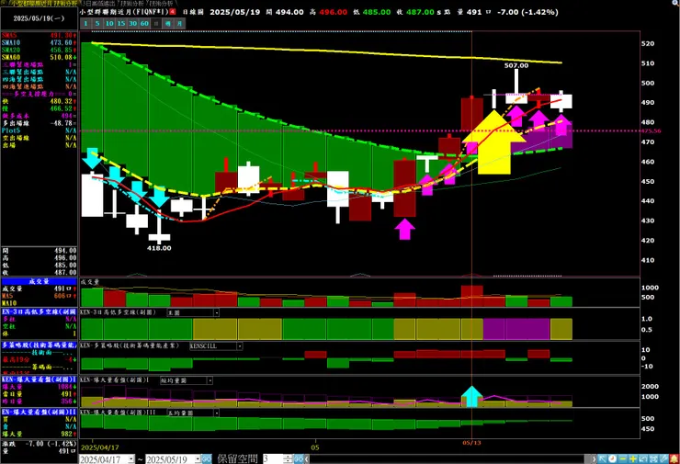Click the 418.00 low price label
This screenshot has width=680, height=464.
point(159,248)
